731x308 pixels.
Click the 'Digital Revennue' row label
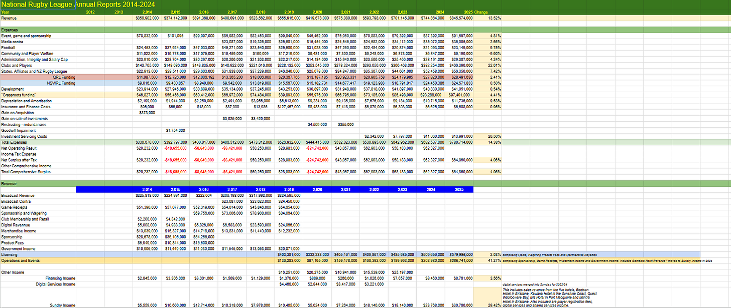[x=15, y=225]
